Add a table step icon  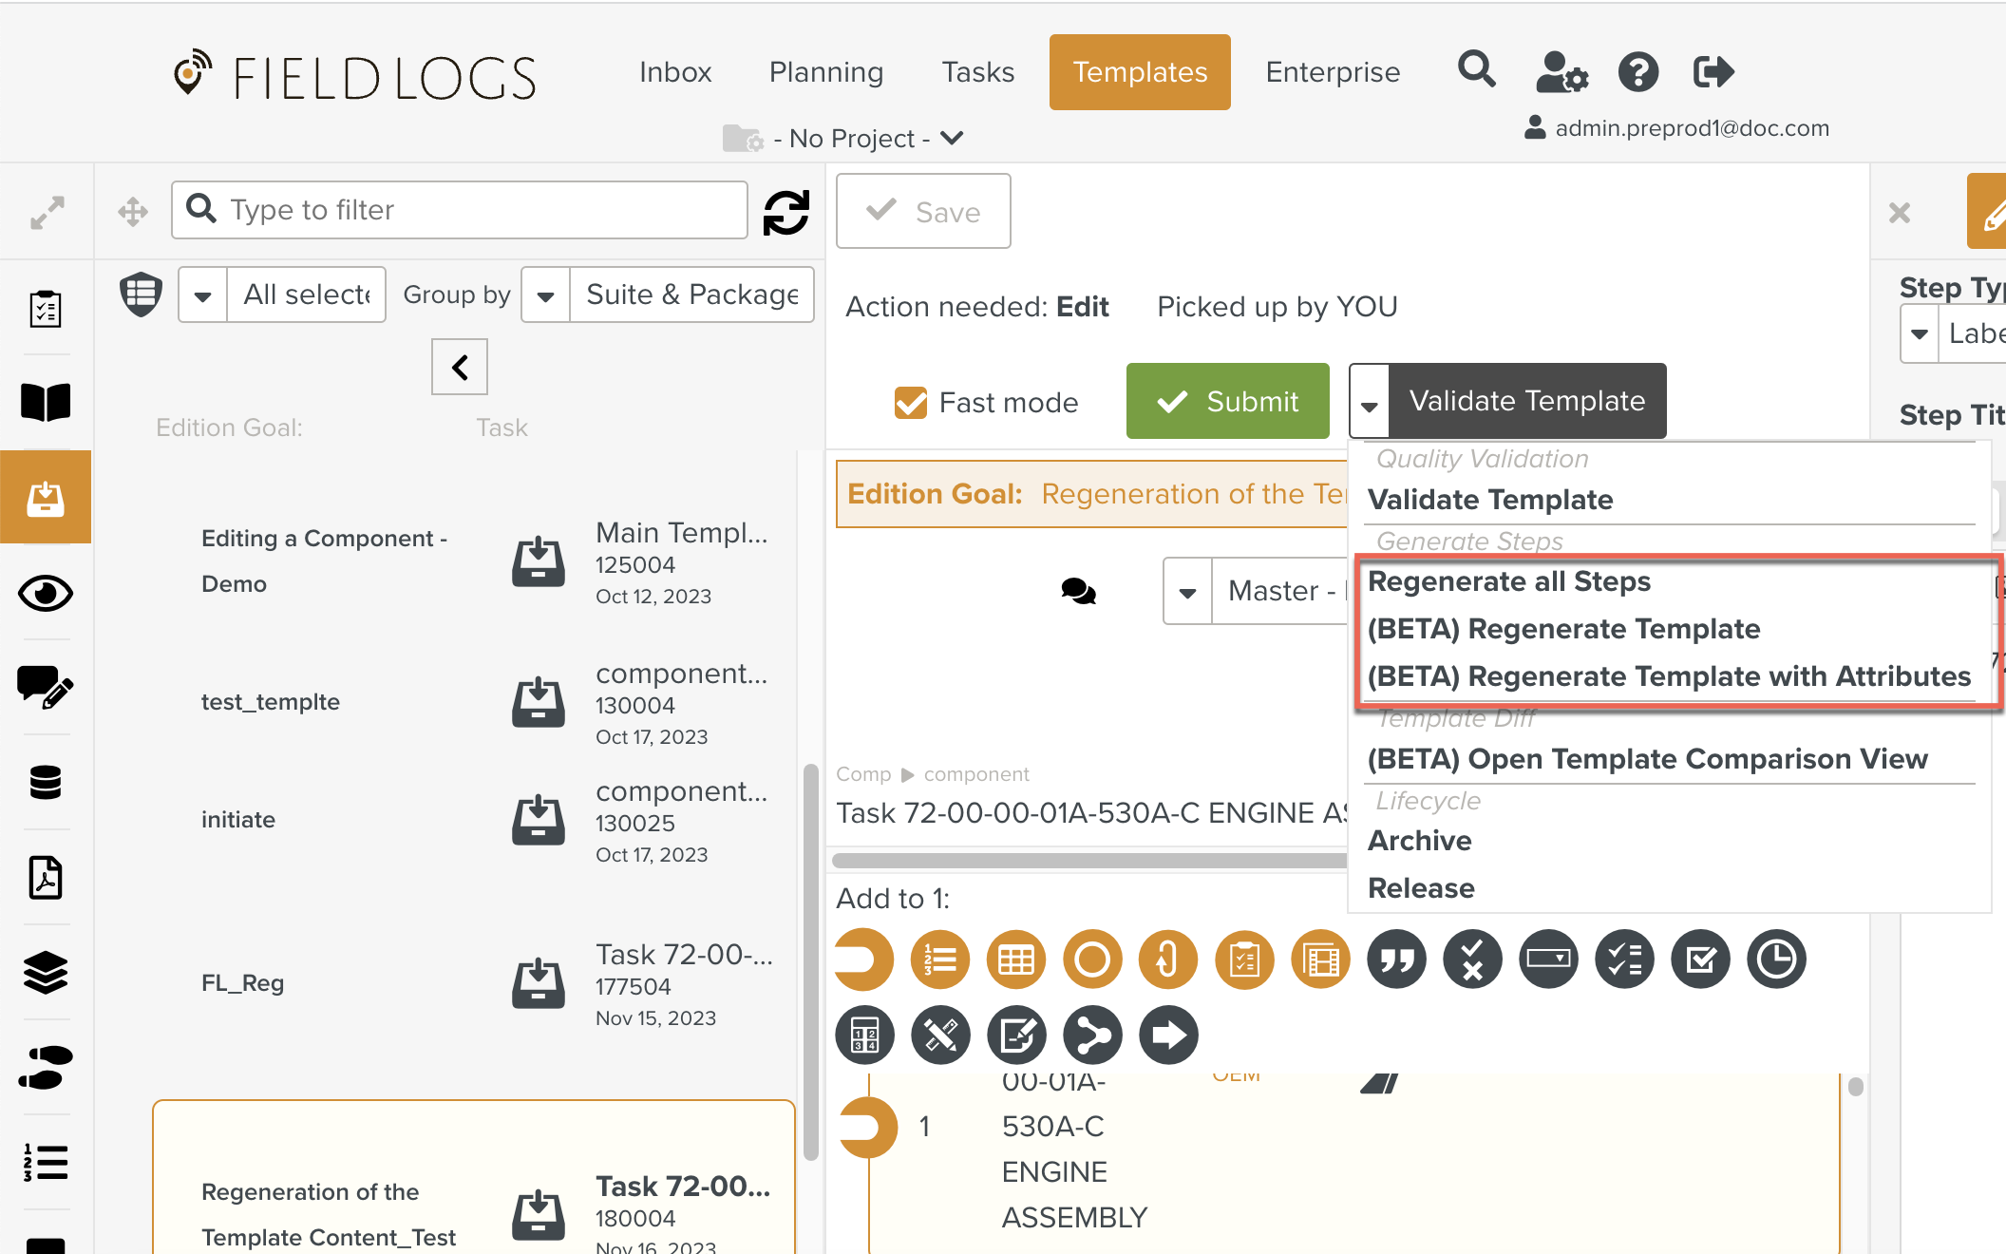pyautogui.click(x=1015, y=959)
